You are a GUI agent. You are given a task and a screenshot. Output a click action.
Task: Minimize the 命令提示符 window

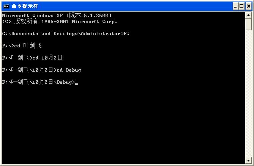pyautogui.click(x=235, y=6)
